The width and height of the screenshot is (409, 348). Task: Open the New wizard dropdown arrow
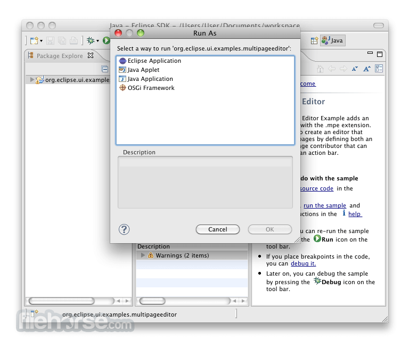(41, 41)
